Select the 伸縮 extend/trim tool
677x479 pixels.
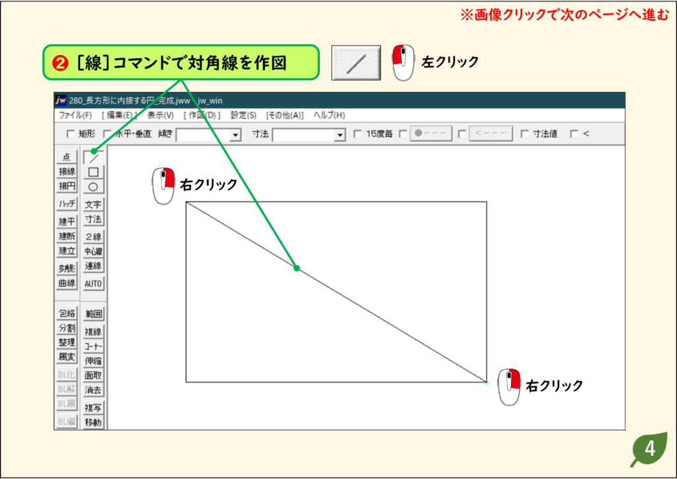click(x=93, y=361)
